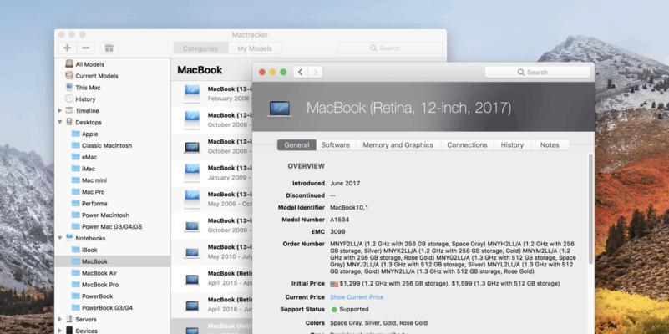Click the green Supported status indicator

pos(334,309)
